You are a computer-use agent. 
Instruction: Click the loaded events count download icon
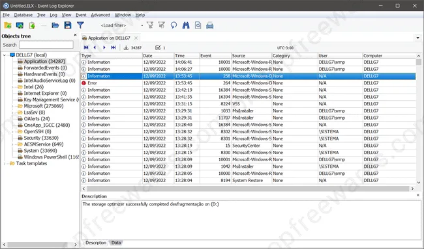(126, 47)
